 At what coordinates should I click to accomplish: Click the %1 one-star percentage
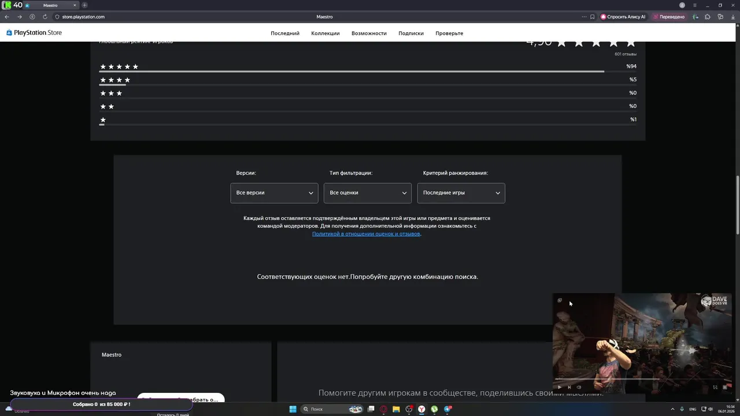point(633,120)
